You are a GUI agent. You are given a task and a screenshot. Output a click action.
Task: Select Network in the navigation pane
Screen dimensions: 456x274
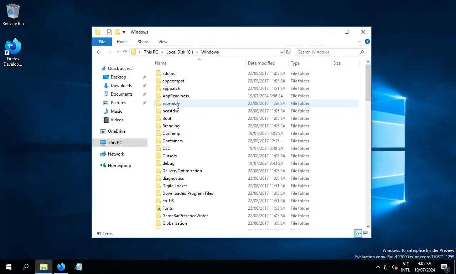(x=116, y=154)
